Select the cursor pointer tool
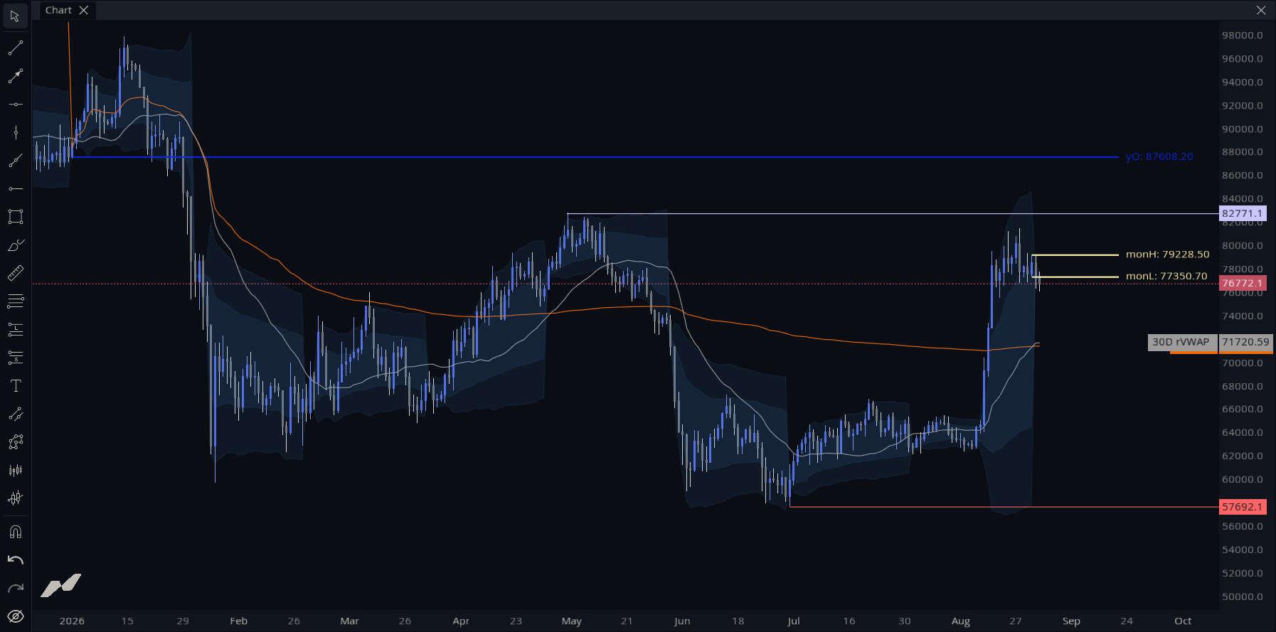 click(15, 16)
